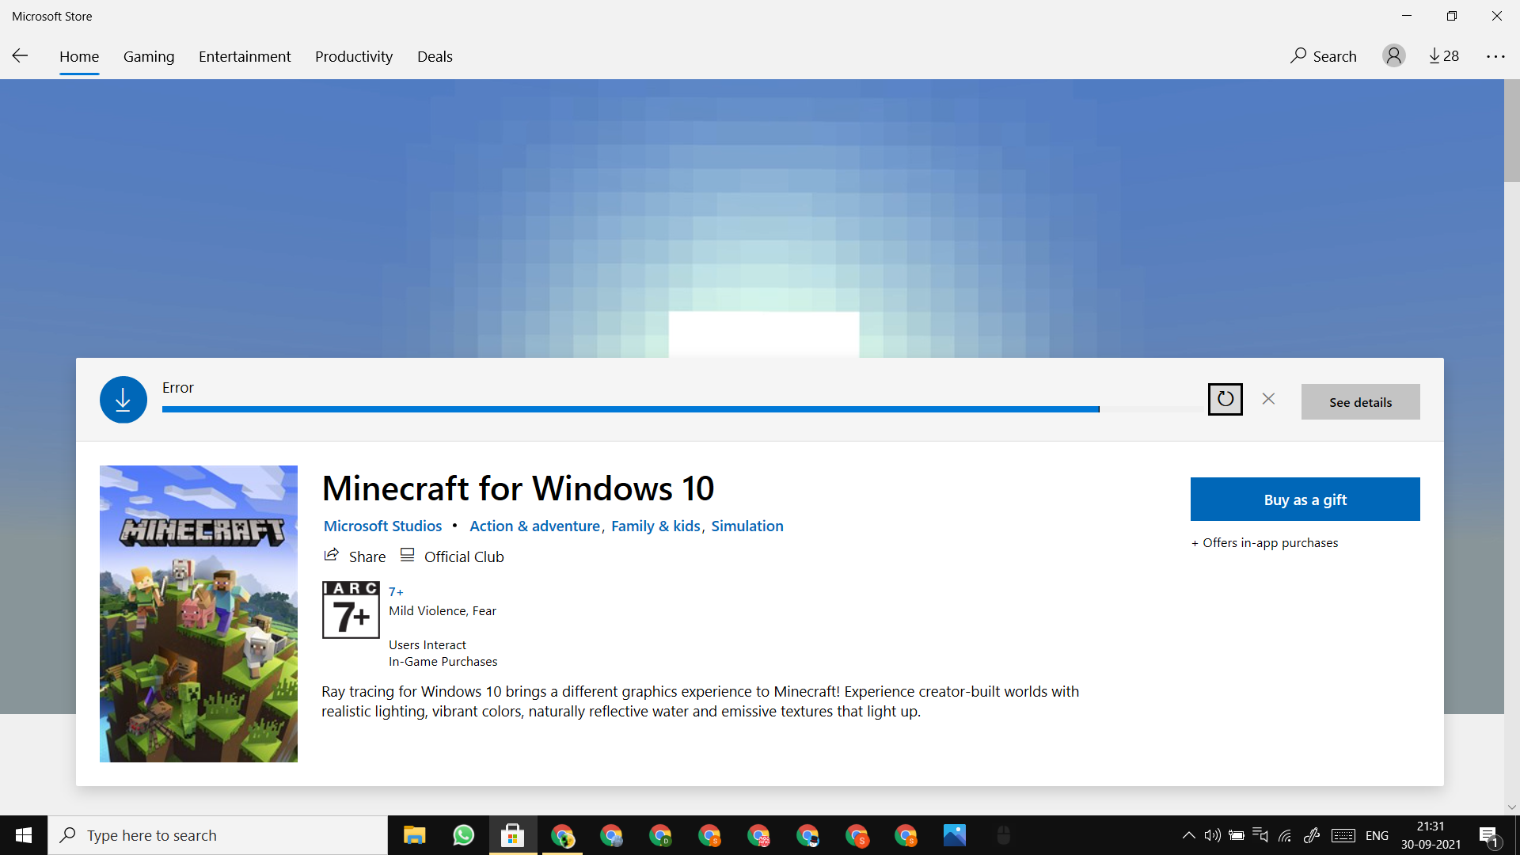Open the Action & adventure category link
This screenshot has width=1520, height=855.
point(534,526)
